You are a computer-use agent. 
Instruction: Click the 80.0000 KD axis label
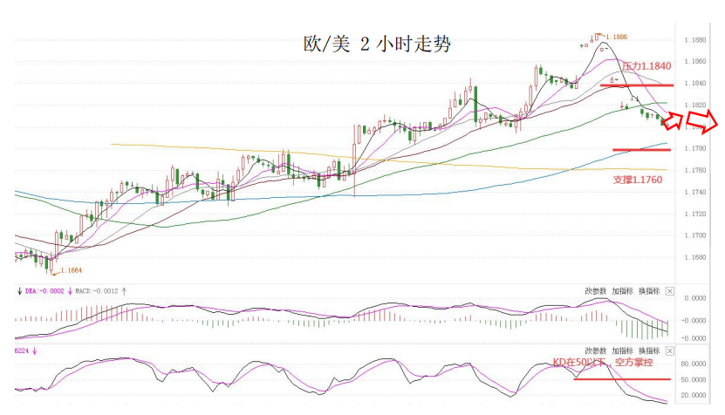click(x=694, y=364)
